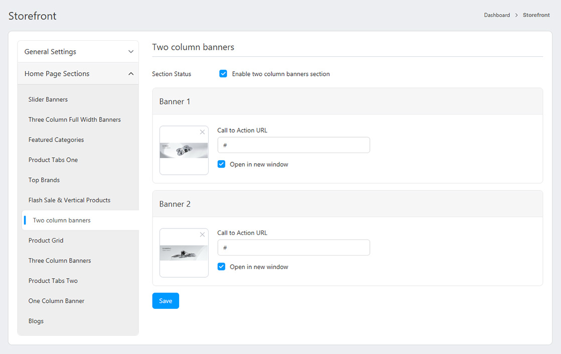561x354 pixels.
Task: Uncheck Banner 2 Open in new window
Action: (221, 267)
